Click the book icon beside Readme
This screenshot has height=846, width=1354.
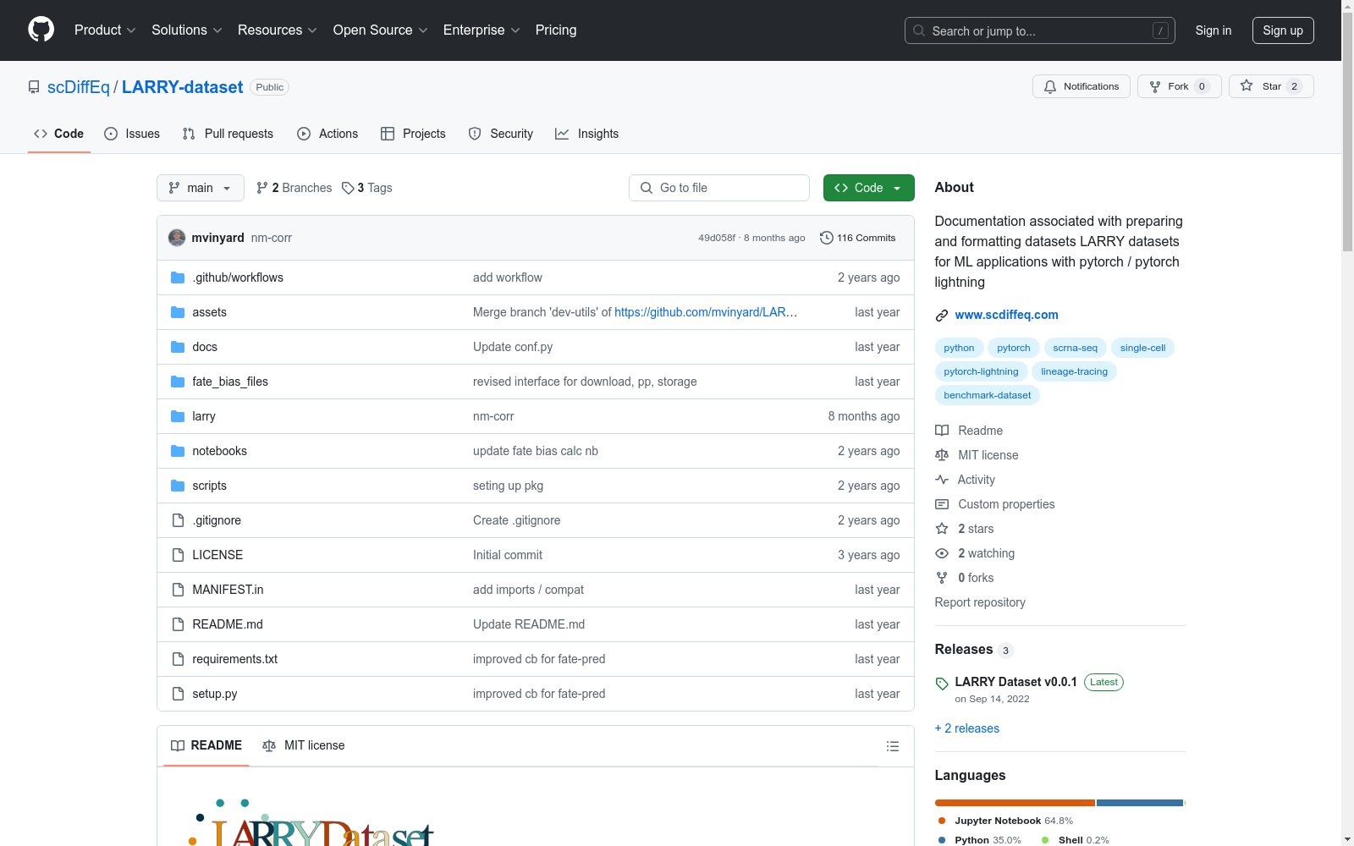942,431
